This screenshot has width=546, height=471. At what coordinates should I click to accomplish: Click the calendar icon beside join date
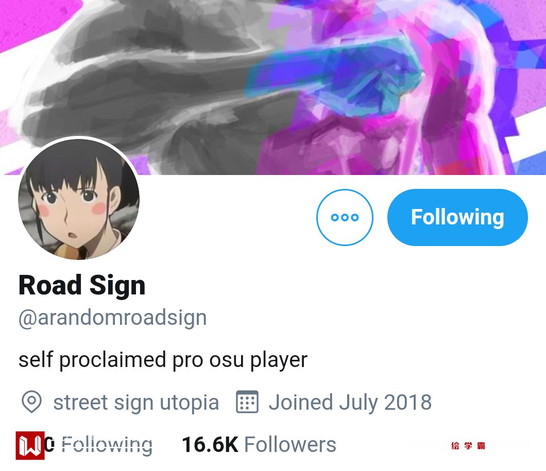pos(247,402)
